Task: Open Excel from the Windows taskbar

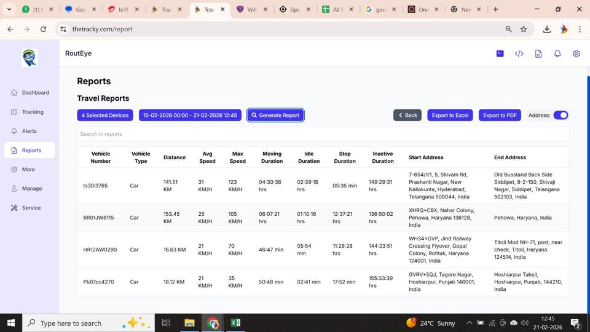Action: 235,323
